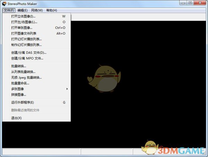The image size is (208, 157).
Task: Select 打开左/右图像(L) menu entry
Action: pyautogui.click(x=24, y=22)
